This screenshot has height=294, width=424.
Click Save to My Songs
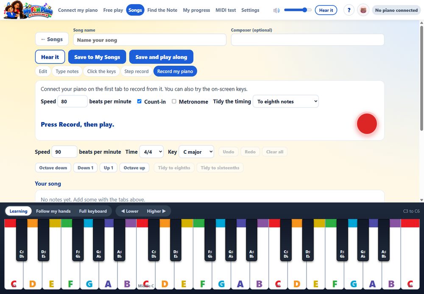(x=97, y=57)
